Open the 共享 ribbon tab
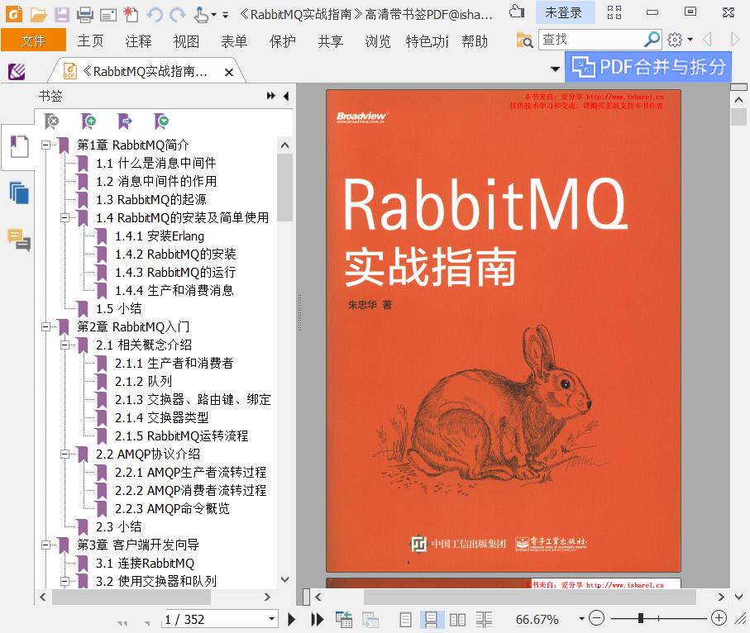The width and height of the screenshot is (750, 633). click(x=331, y=41)
